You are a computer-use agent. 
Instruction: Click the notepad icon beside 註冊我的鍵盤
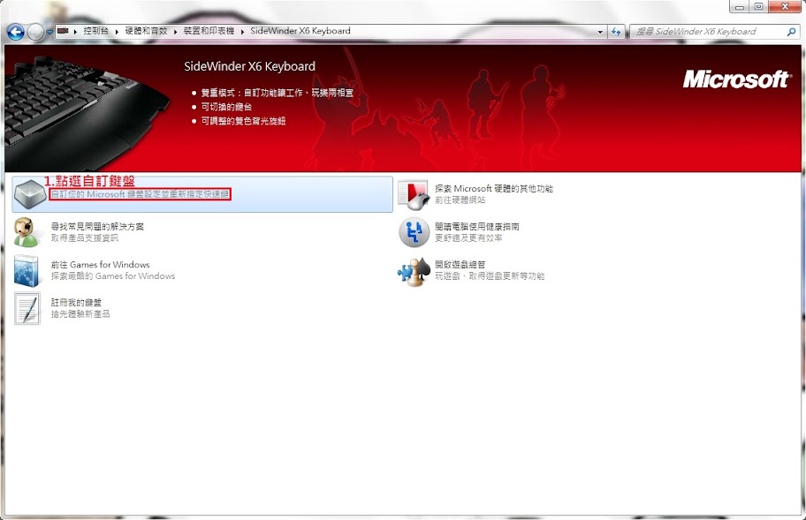(27, 308)
